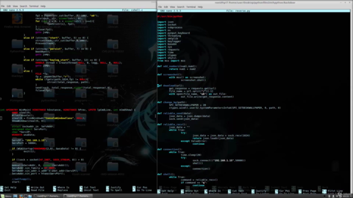Screen dimensions: 353x198
Task: Click 'File: reverse.py' nano header text
Action: pyautogui.click(x=238, y=11)
